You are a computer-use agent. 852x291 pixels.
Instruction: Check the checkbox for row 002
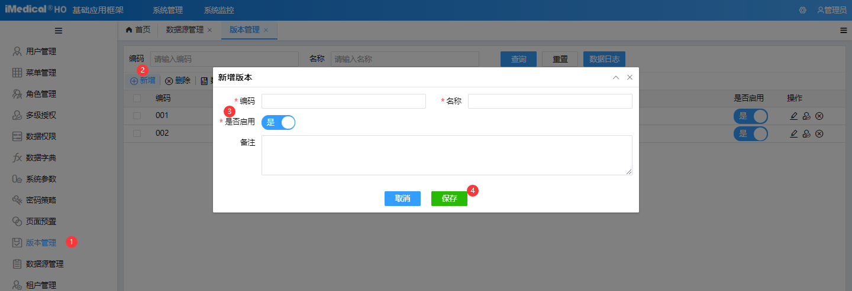click(x=137, y=133)
